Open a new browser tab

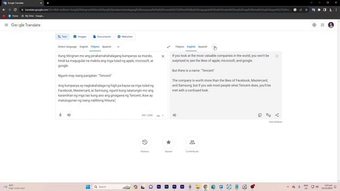(48, 3)
